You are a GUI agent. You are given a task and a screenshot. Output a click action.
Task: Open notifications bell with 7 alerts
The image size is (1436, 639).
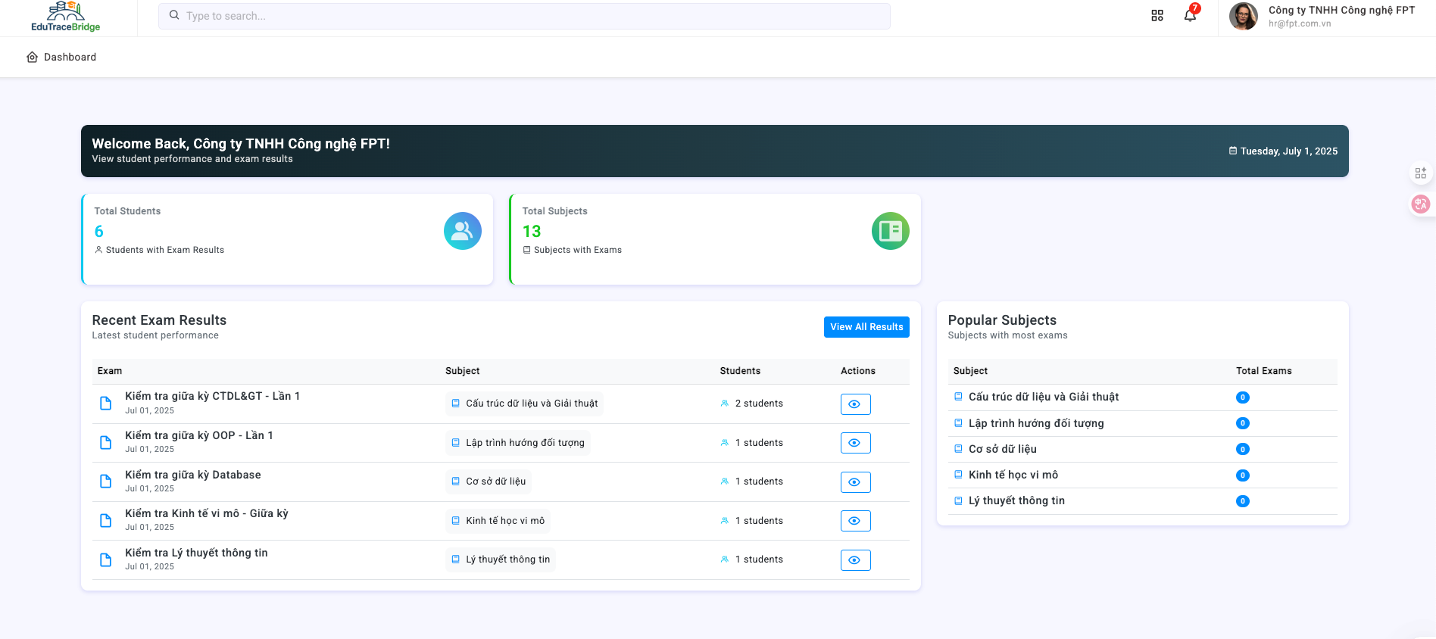point(1190,16)
